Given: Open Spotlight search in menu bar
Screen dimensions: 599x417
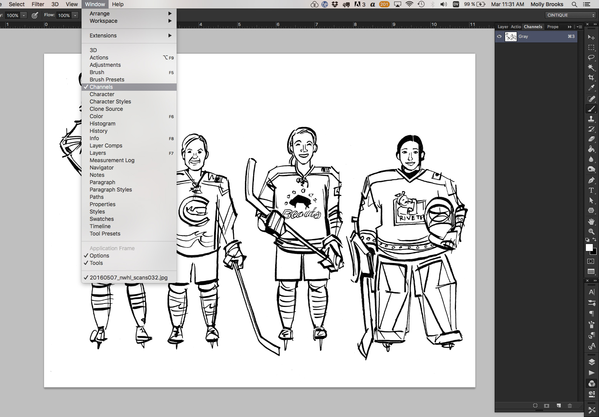Looking at the screenshot, I should coord(575,4).
